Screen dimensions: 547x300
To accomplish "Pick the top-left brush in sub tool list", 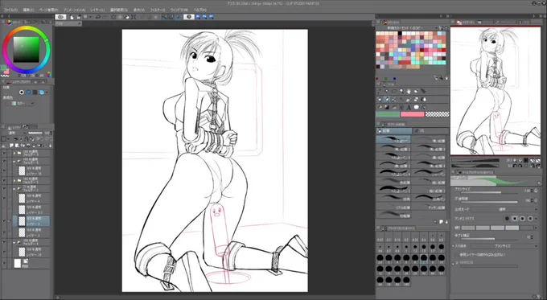I will point(393,139).
